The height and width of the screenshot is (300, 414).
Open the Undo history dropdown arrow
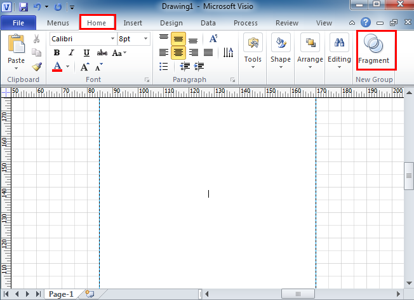point(47,6)
